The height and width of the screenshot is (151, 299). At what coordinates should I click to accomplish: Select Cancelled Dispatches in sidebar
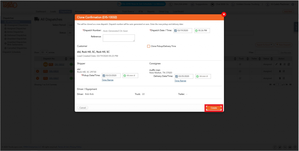point(17,48)
